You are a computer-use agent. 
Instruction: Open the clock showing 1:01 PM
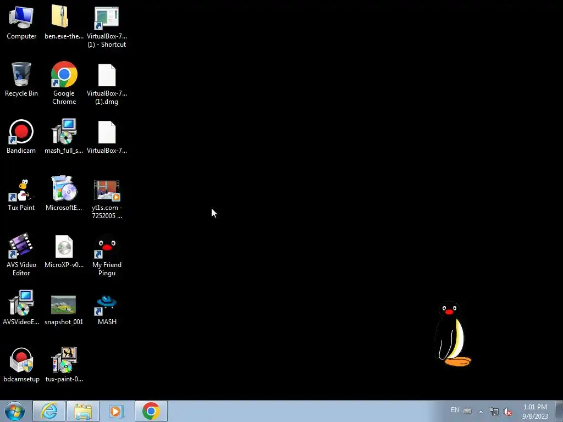535,412
